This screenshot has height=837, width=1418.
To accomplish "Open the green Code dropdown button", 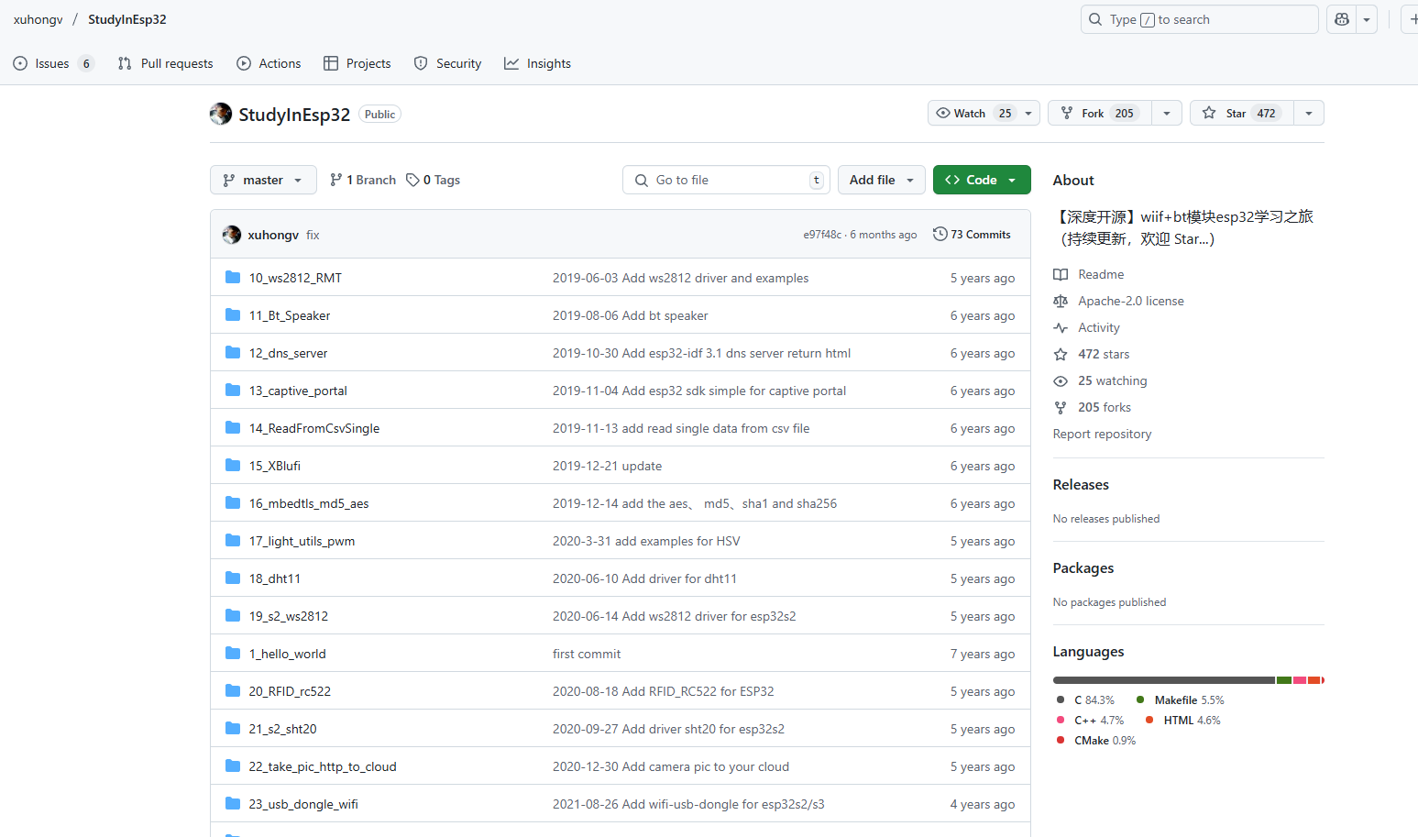I will coord(982,180).
